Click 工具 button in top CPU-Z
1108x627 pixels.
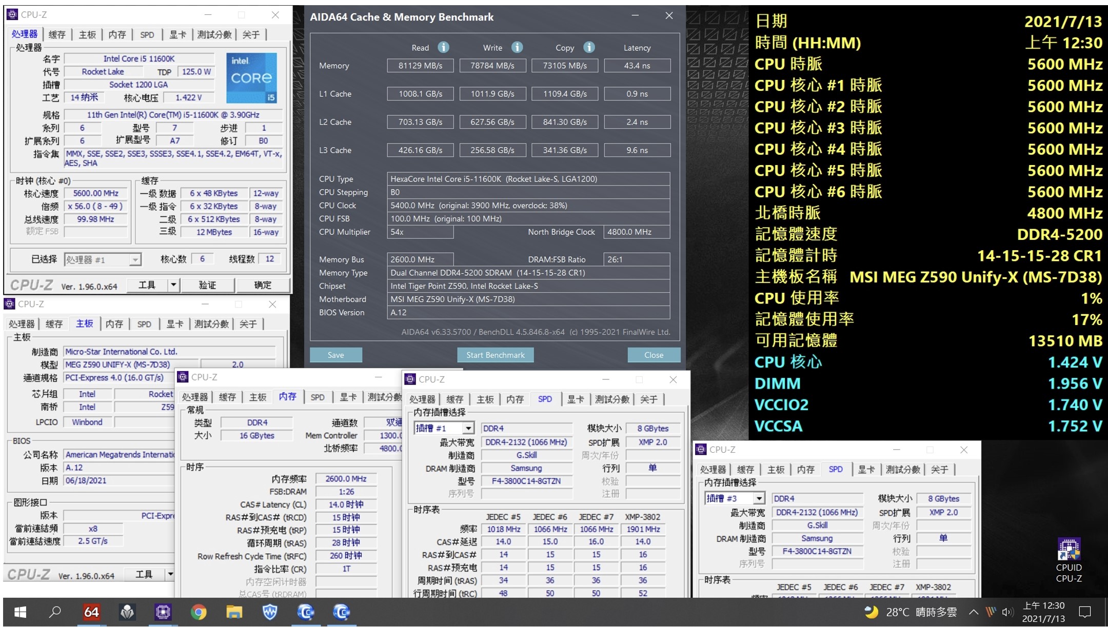(x=147, y=285)
